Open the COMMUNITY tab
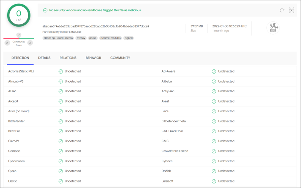 coord(120,58)
